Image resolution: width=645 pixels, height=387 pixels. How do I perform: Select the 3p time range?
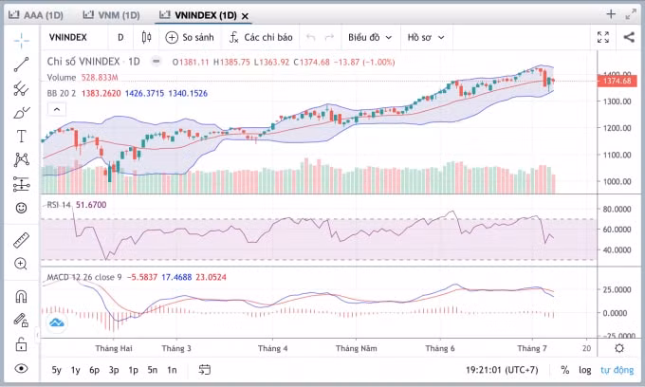click(x=114, y=370)
